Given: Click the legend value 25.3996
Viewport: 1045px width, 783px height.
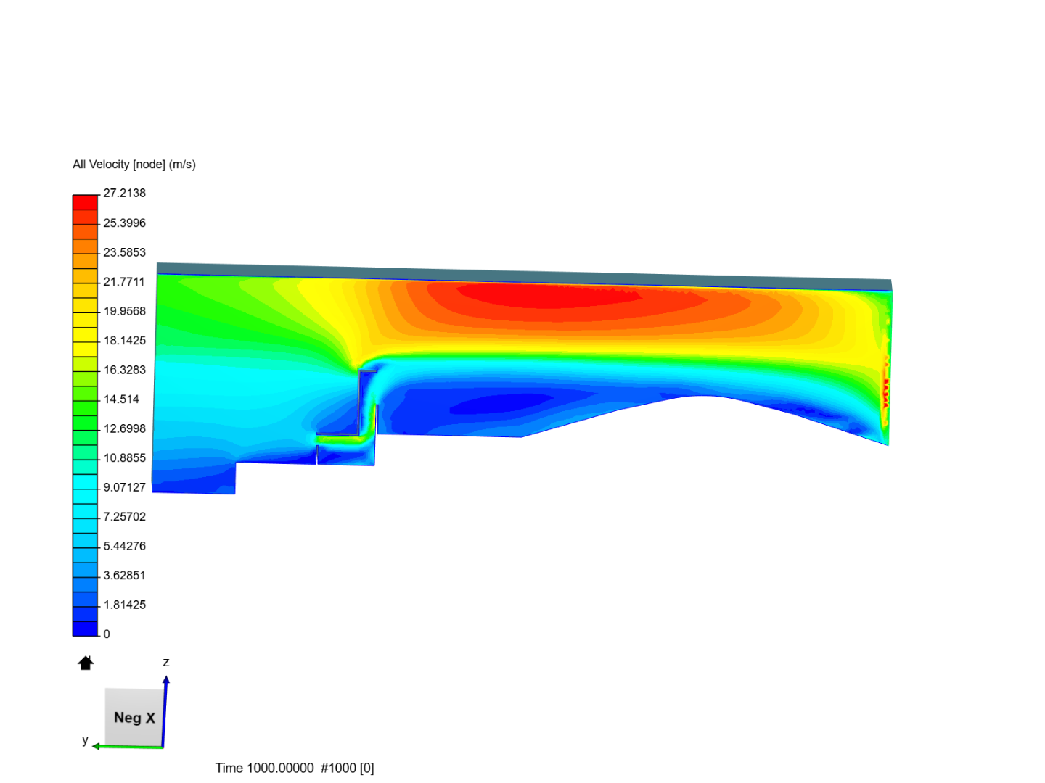Looking at the screenshot, I should 124,223.
